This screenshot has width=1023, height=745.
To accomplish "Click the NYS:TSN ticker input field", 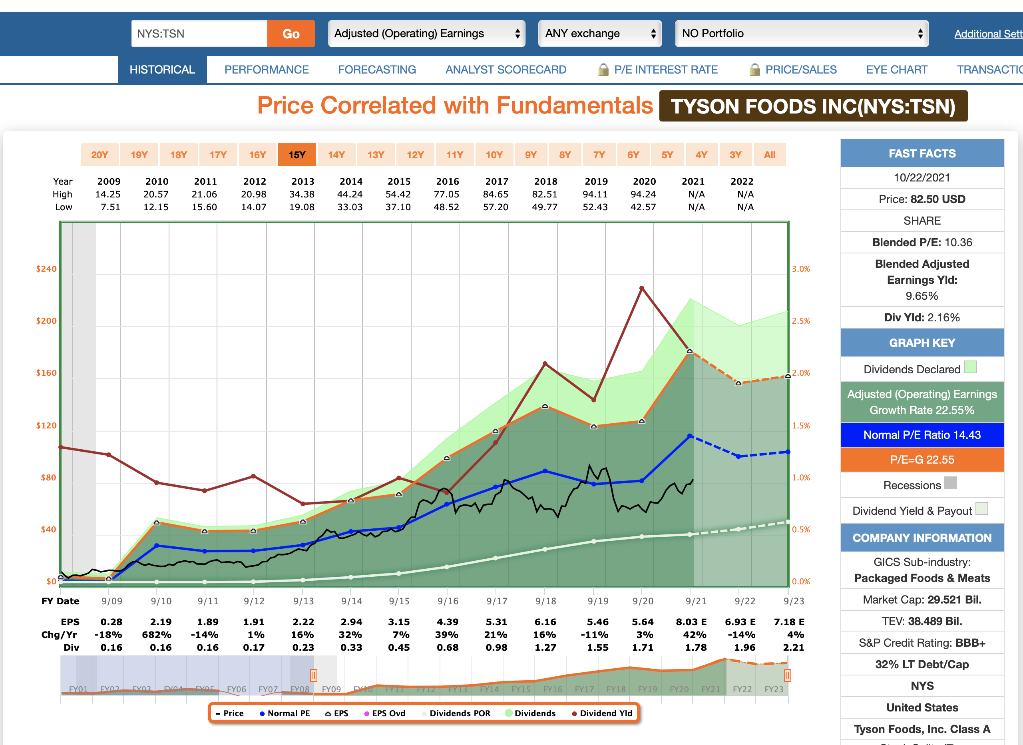I will [x=199, y=34].
